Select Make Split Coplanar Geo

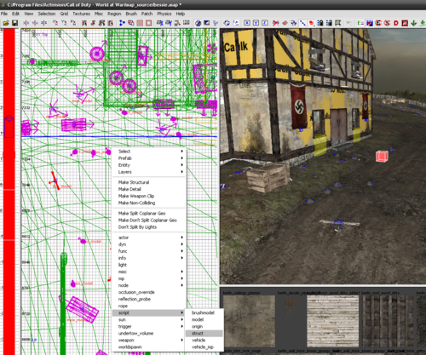click(149, 213)
